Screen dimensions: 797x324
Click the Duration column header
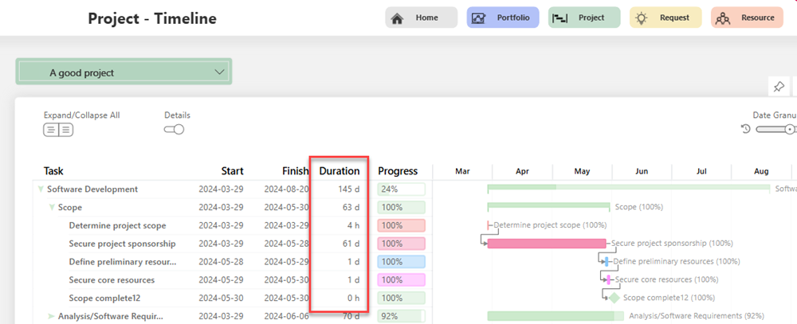point(339,171)
